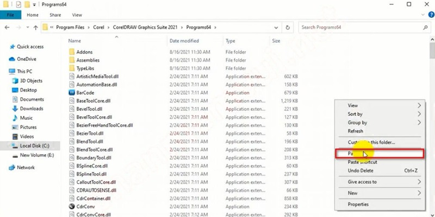Select the CalloutToolCore.dll file
This screenshot has height=217, width=435.
96,182
